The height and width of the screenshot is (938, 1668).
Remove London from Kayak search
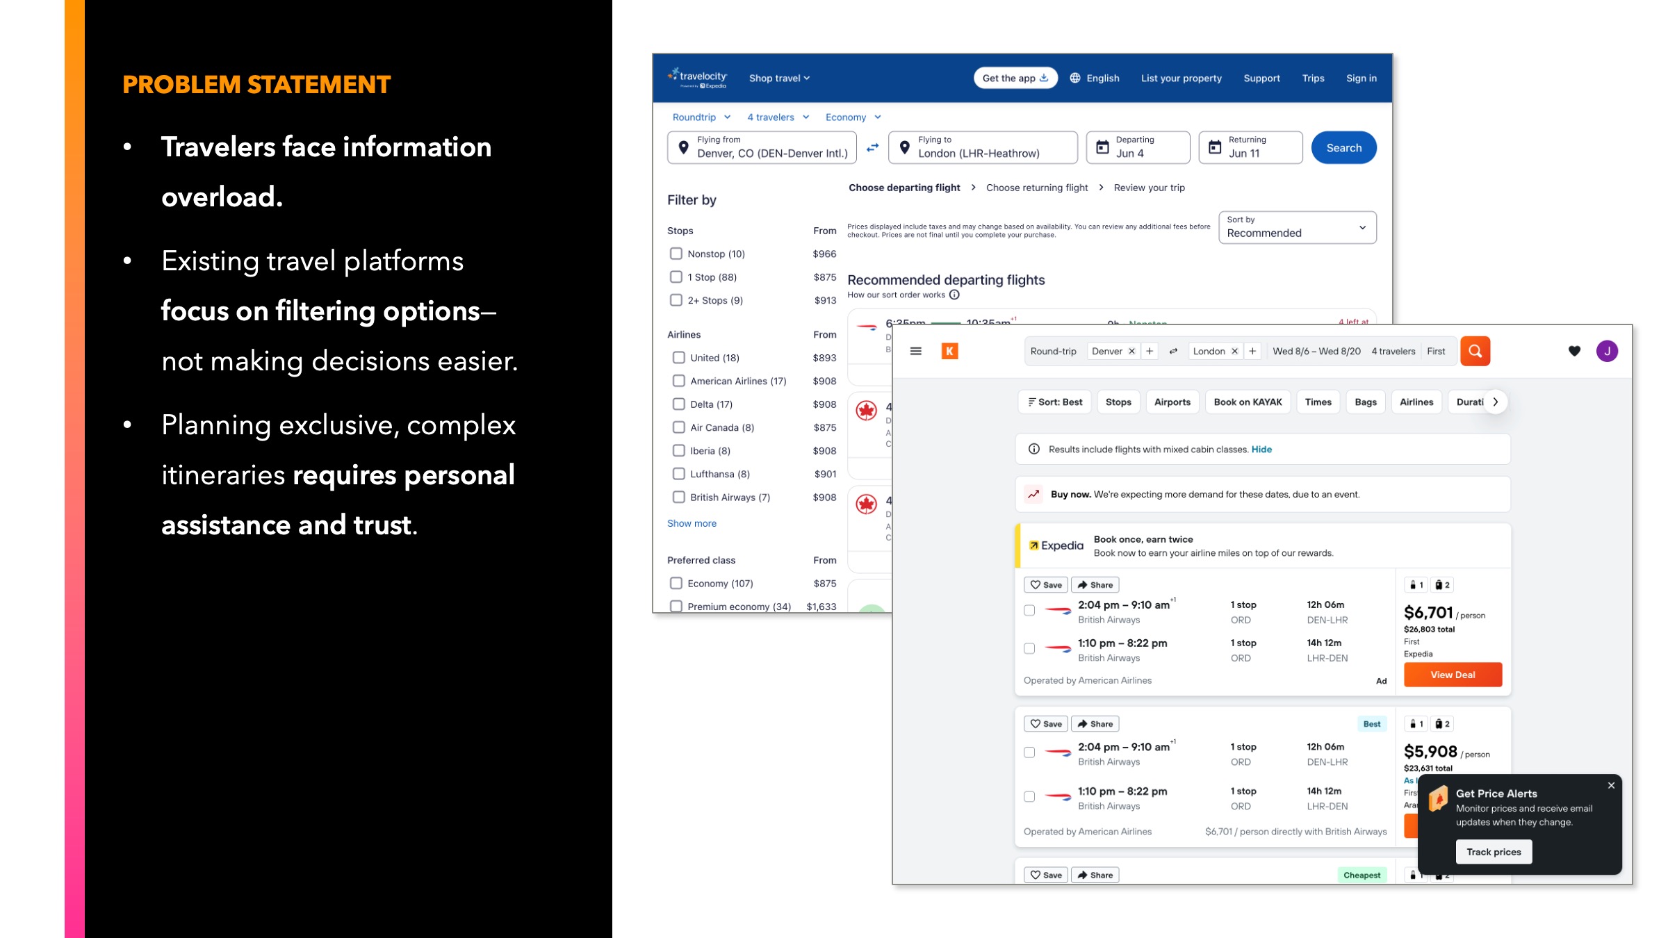coord(1234,351)
